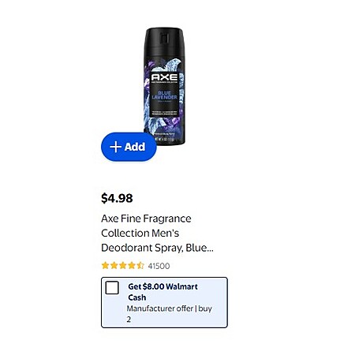The width and height of the screenshot is (355, 355).
Task: Click the Collection Men's title line
Action: point(140,233)
